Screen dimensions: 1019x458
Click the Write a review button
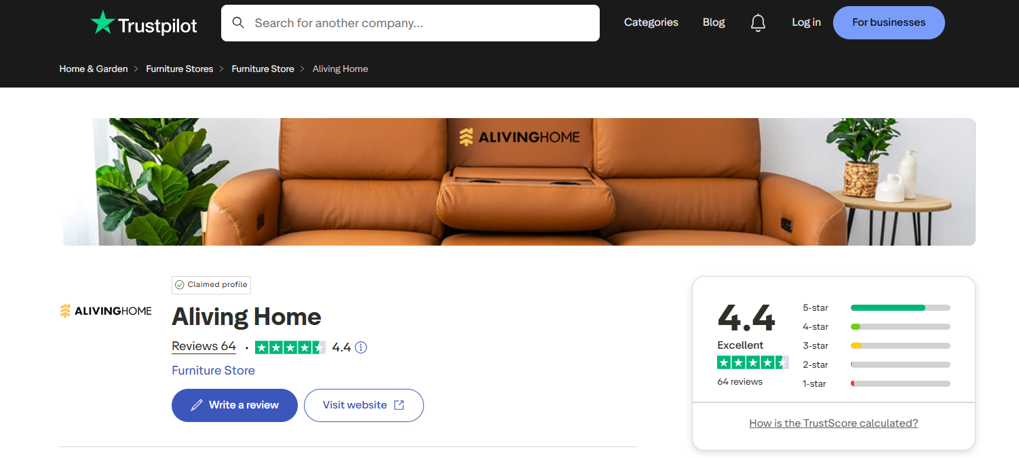[x=234, y=405]
